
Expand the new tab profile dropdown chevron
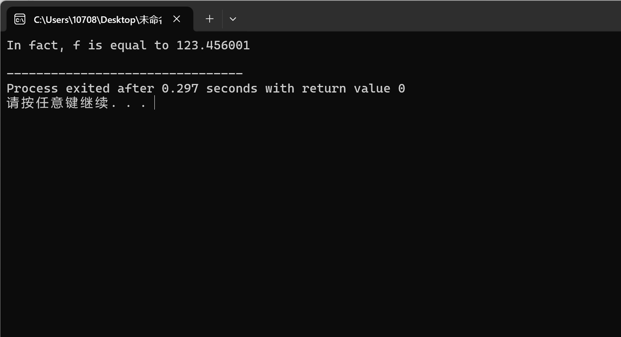[x=233, y=19]
